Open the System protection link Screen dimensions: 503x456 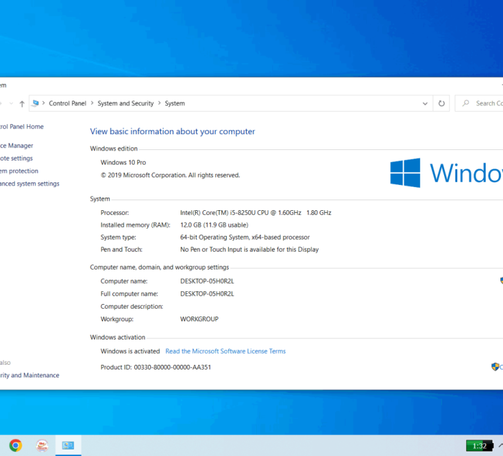19,171
